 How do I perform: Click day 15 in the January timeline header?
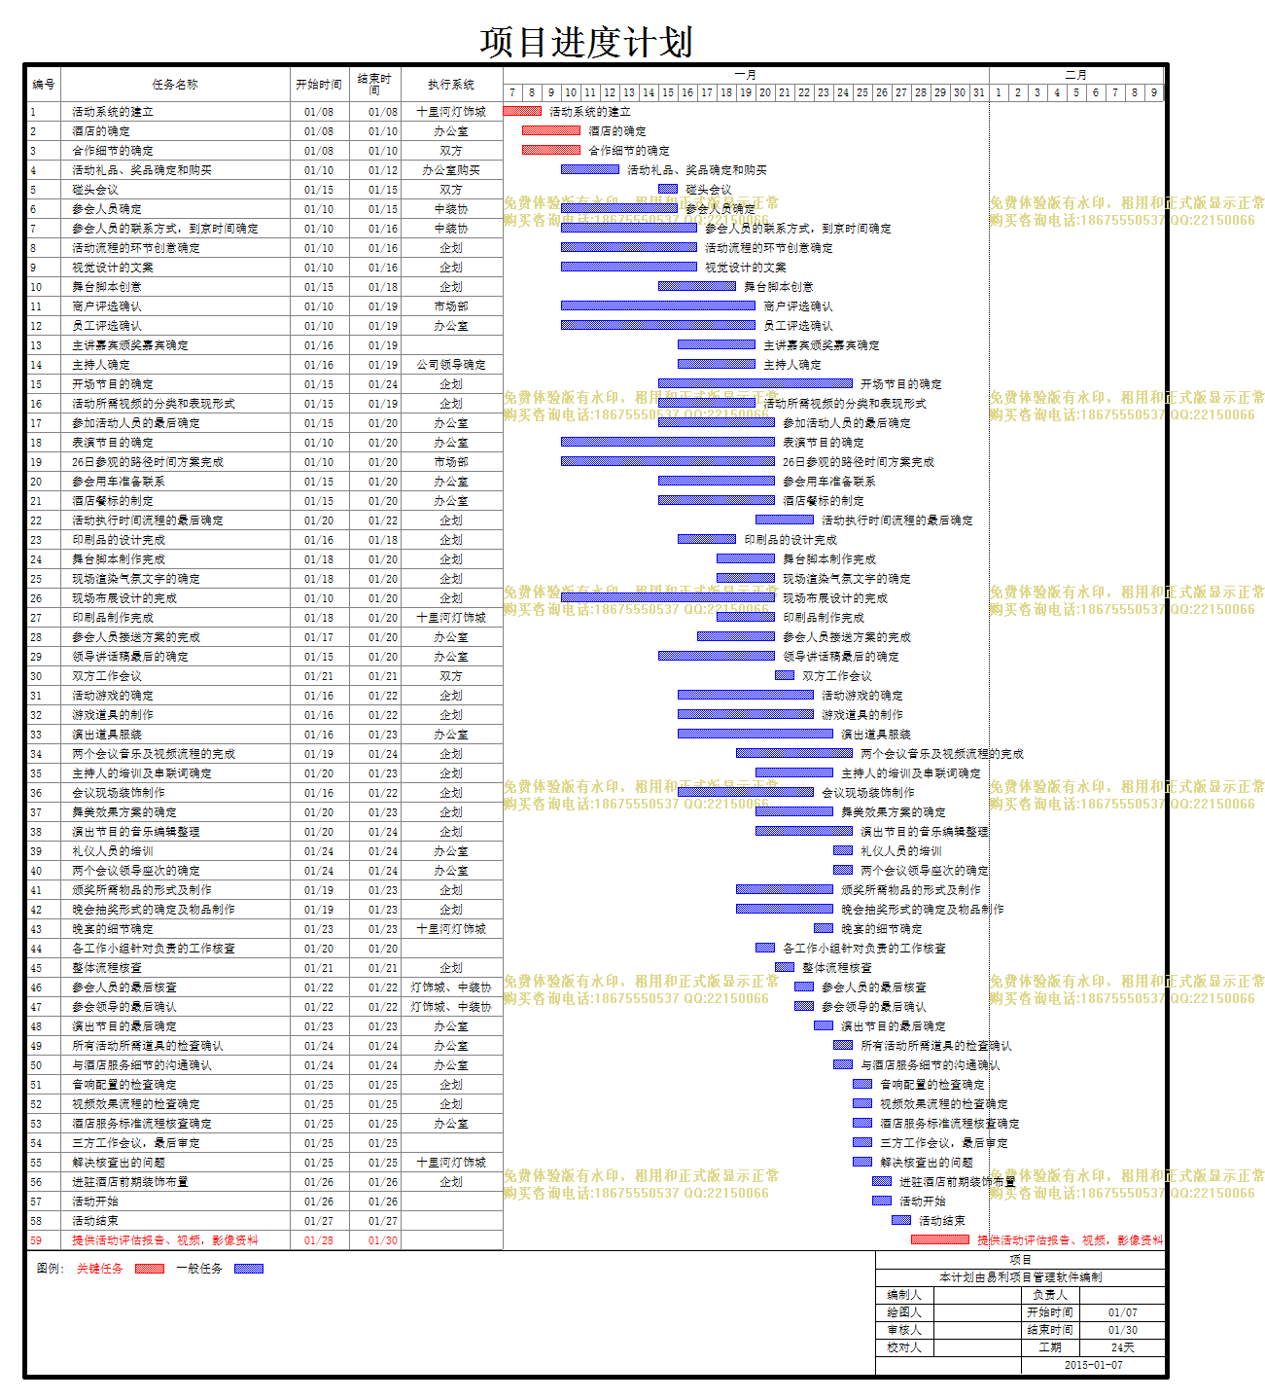tap(668, 92)
